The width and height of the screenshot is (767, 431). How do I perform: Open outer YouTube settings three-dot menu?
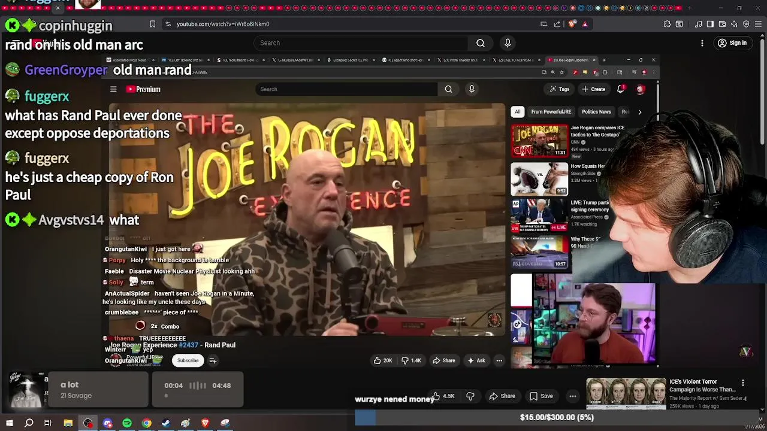[702, 43]
